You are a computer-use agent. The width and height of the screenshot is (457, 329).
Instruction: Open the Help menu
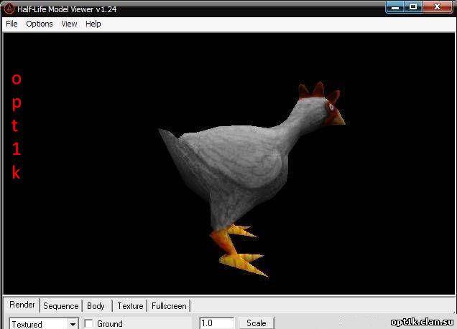[x=93, y=24]
